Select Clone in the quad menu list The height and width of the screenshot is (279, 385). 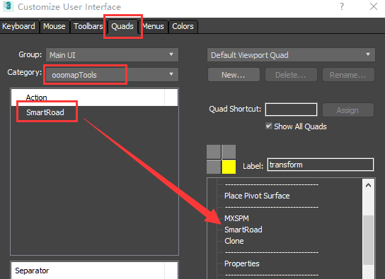coord(234,241)
